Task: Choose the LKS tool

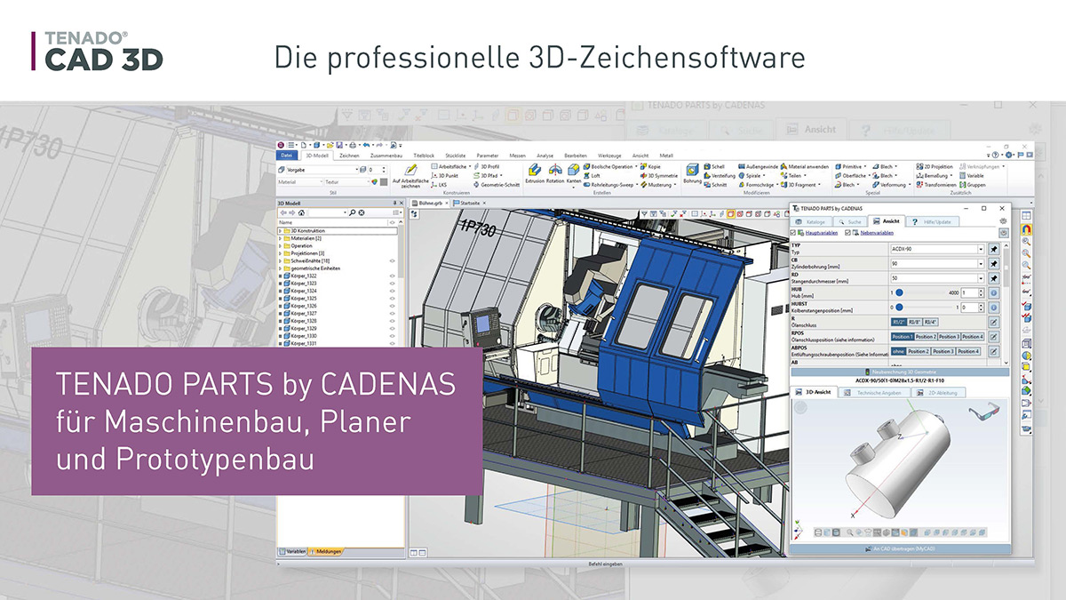Action: pos(439,185)
